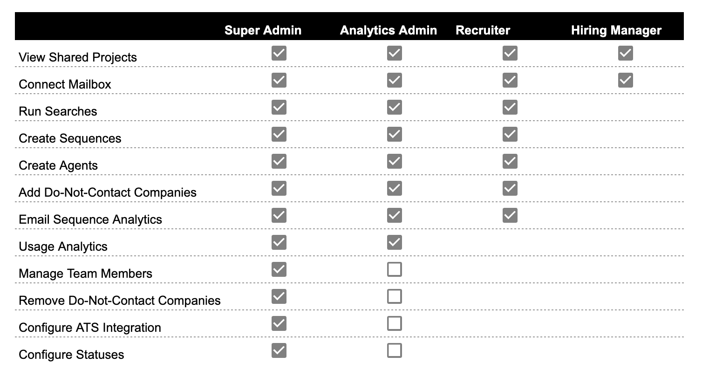
Task: Enable Analytics Admin Remove Do-Not-Contact Companies checkbox
Action: pos(395,296)
